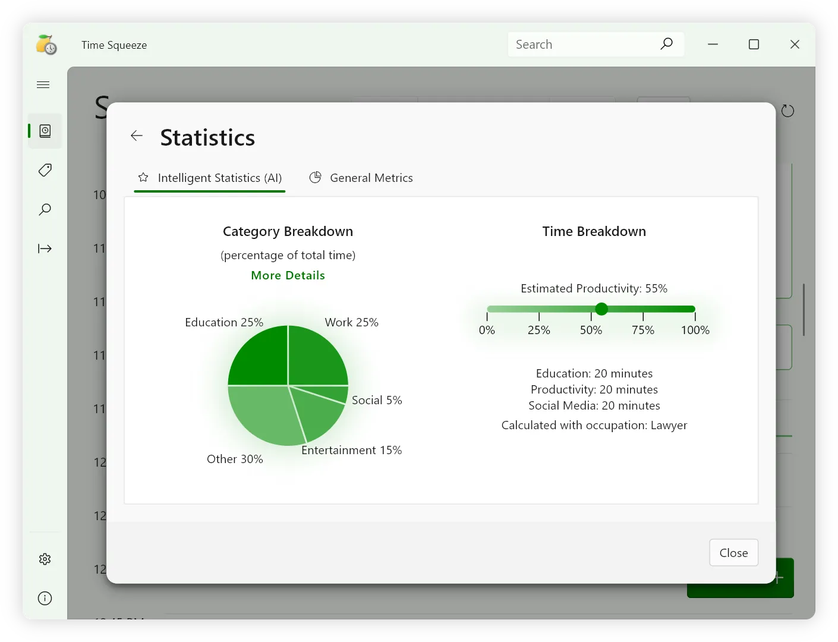Click the refresh icon at top right
The image size is (838, 642).
[787, 111]
